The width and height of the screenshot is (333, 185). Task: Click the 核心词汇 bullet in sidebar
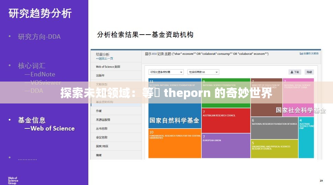pyautogui.click(x=32, y=66)
